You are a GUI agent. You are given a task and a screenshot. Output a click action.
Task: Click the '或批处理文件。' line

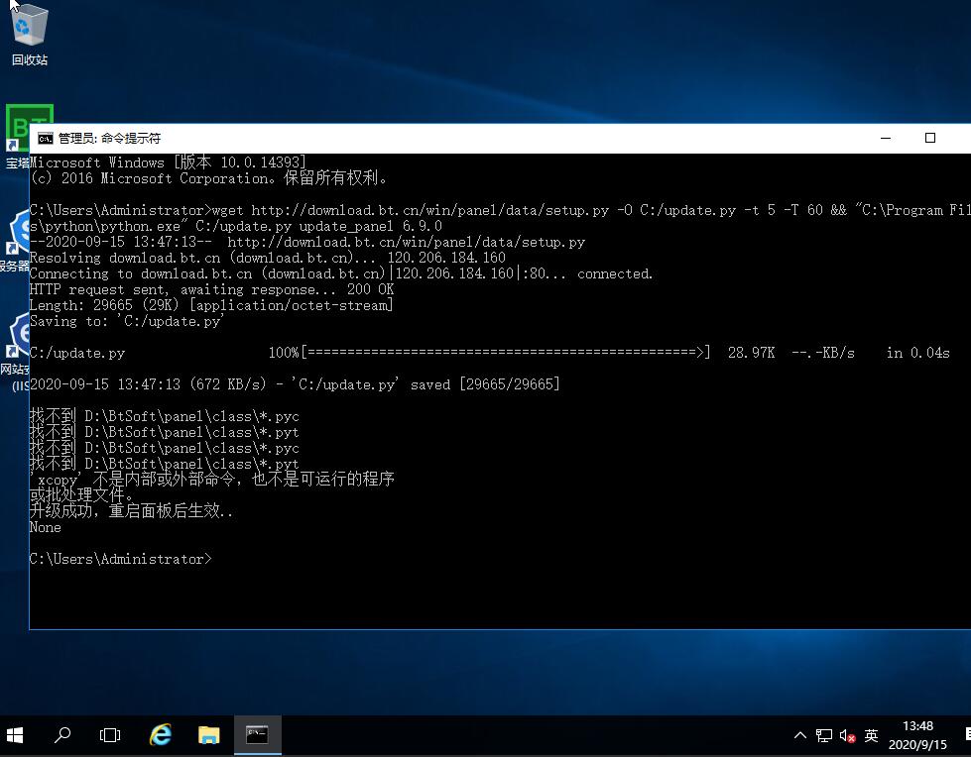[81, 495]
